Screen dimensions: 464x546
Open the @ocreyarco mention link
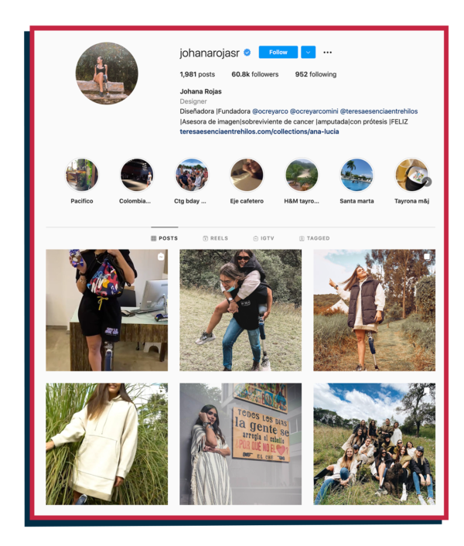tap(270, 111)
